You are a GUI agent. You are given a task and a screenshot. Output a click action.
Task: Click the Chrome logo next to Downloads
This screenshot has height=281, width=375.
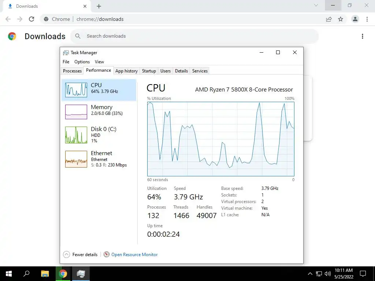[12, 36]
